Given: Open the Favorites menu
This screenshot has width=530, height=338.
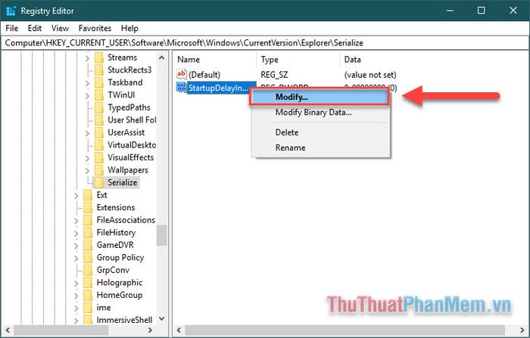Looking at the screenshot, I should [95, 29].
